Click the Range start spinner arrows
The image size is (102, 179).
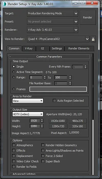(x=45, y=78)
